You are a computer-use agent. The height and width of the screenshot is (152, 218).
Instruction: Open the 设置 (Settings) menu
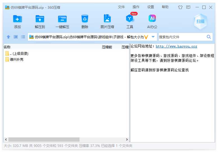click(151, 7)
